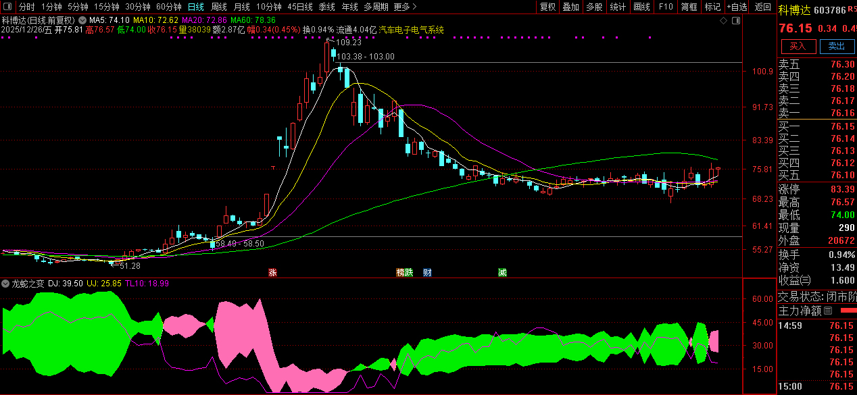Click the 榜 leaderboard marker on chart
The width and height of the screenshot is (857, 395).
(400, 273)
